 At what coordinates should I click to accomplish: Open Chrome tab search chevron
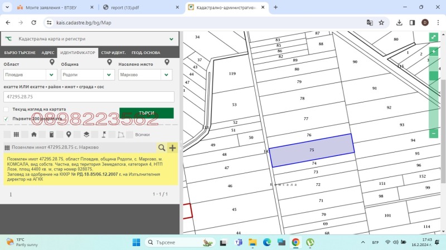click(7, 7)
